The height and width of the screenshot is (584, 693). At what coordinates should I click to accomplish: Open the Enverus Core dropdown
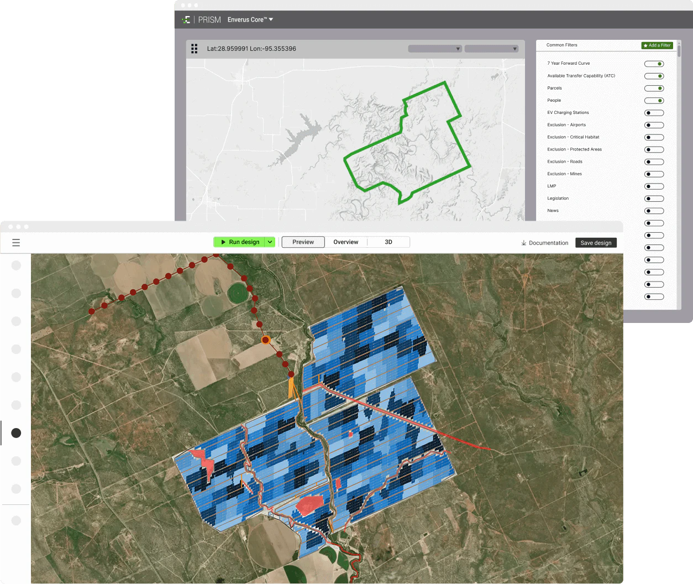click(250, 20)
